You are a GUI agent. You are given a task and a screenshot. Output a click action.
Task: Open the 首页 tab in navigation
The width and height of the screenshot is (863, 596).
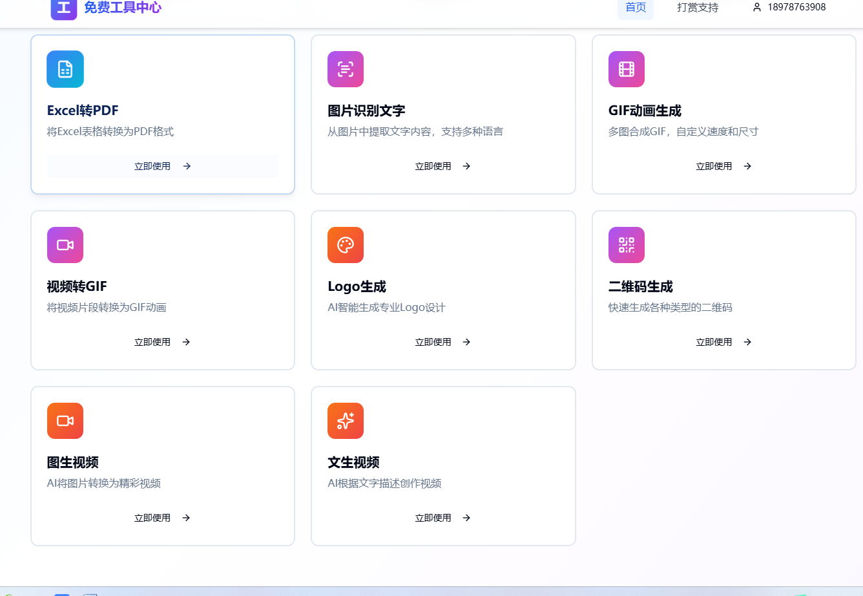[636, 8]
